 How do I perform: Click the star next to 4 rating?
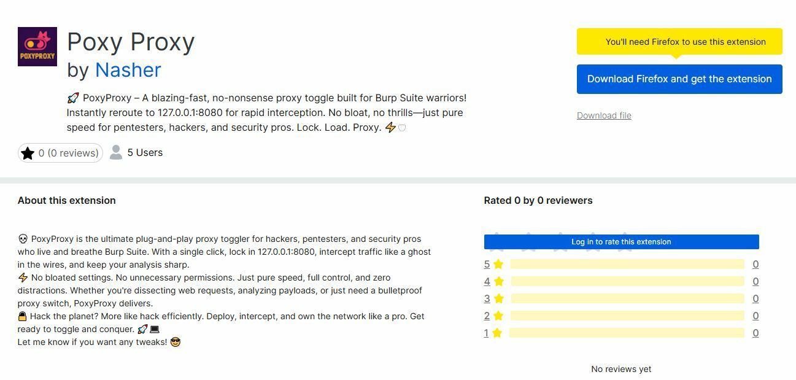pyautogui.click(x=498, y=282)
